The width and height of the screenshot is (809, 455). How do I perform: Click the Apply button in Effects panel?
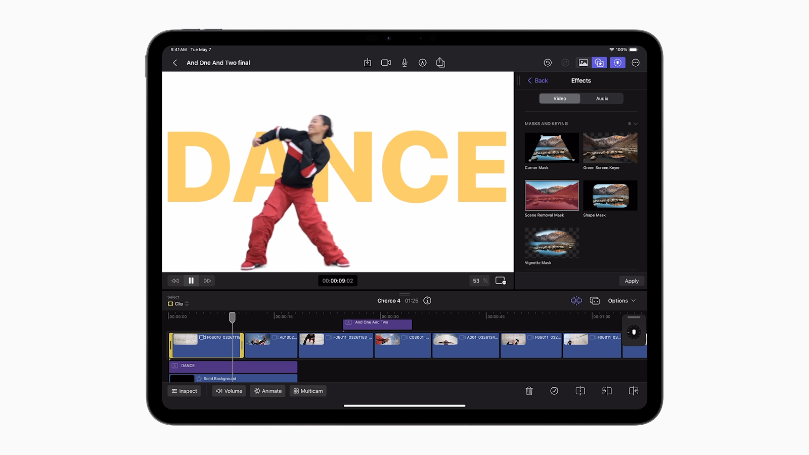[632, 281]
